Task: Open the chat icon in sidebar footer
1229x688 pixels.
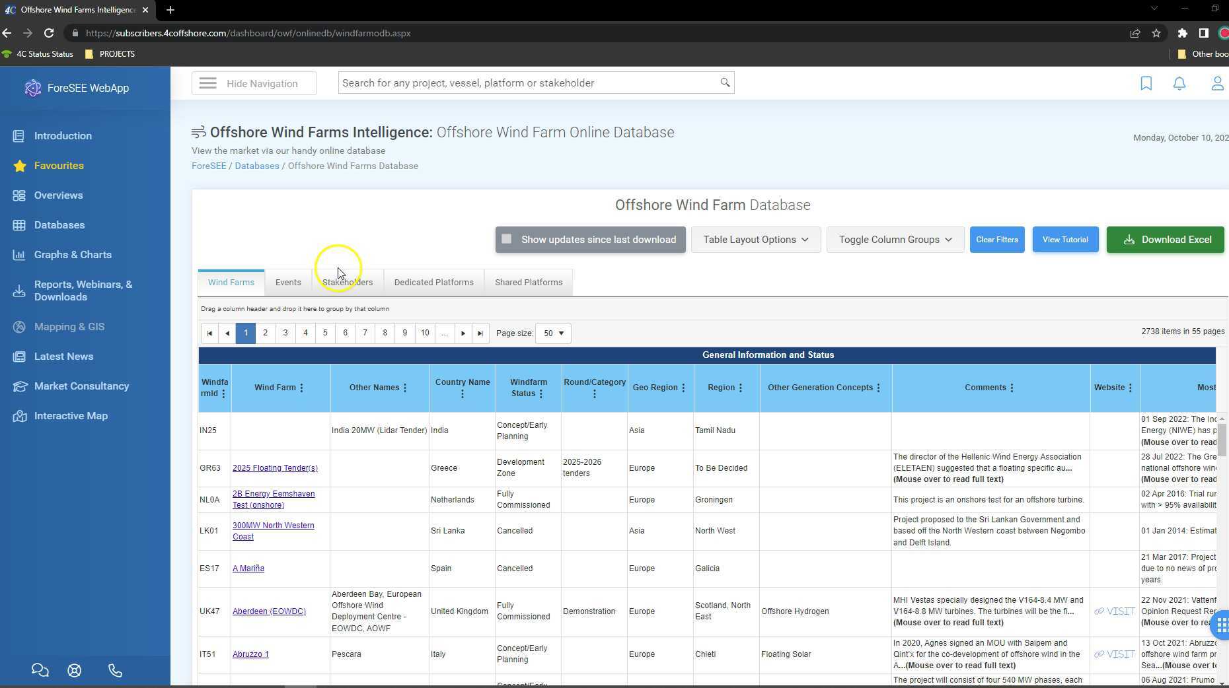Action: (x=40, y=670)
